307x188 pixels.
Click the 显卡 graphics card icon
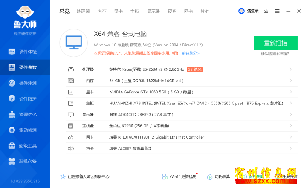coord(71,92)
